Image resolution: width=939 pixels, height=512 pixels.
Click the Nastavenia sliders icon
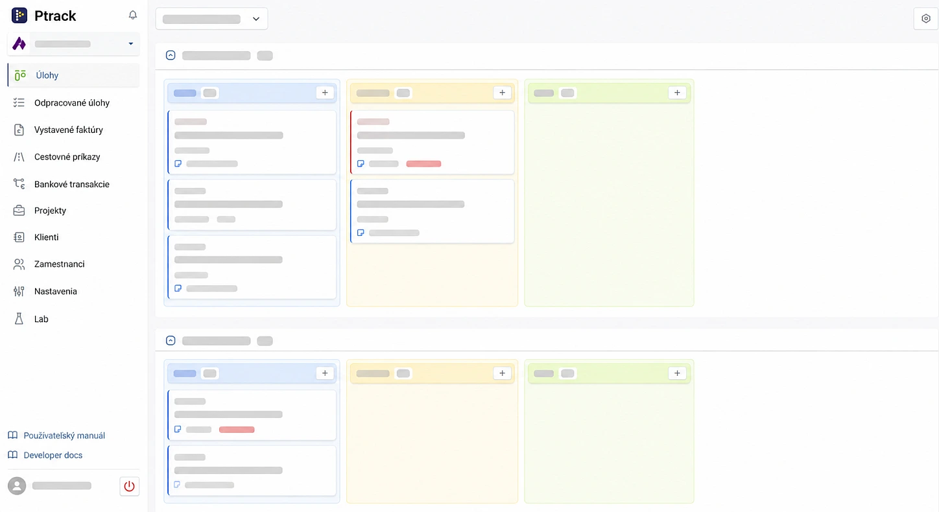point(19,291)
